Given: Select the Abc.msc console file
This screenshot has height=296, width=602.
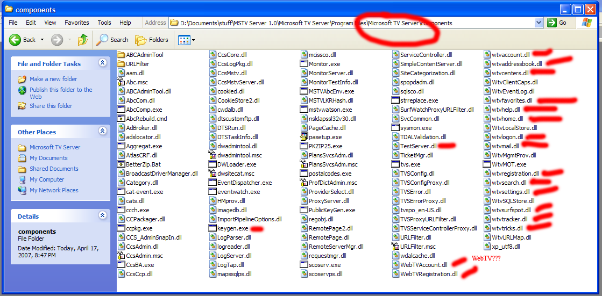Looking at the screenshot, I should [136, 82].
